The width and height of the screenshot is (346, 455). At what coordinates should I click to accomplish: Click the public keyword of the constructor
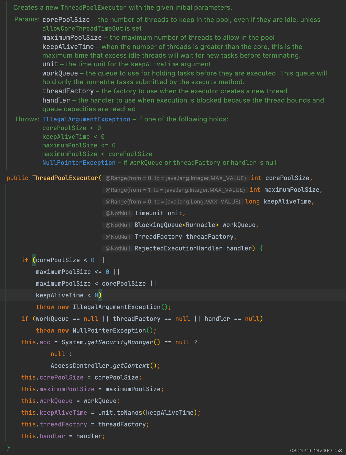coord(17,178)
